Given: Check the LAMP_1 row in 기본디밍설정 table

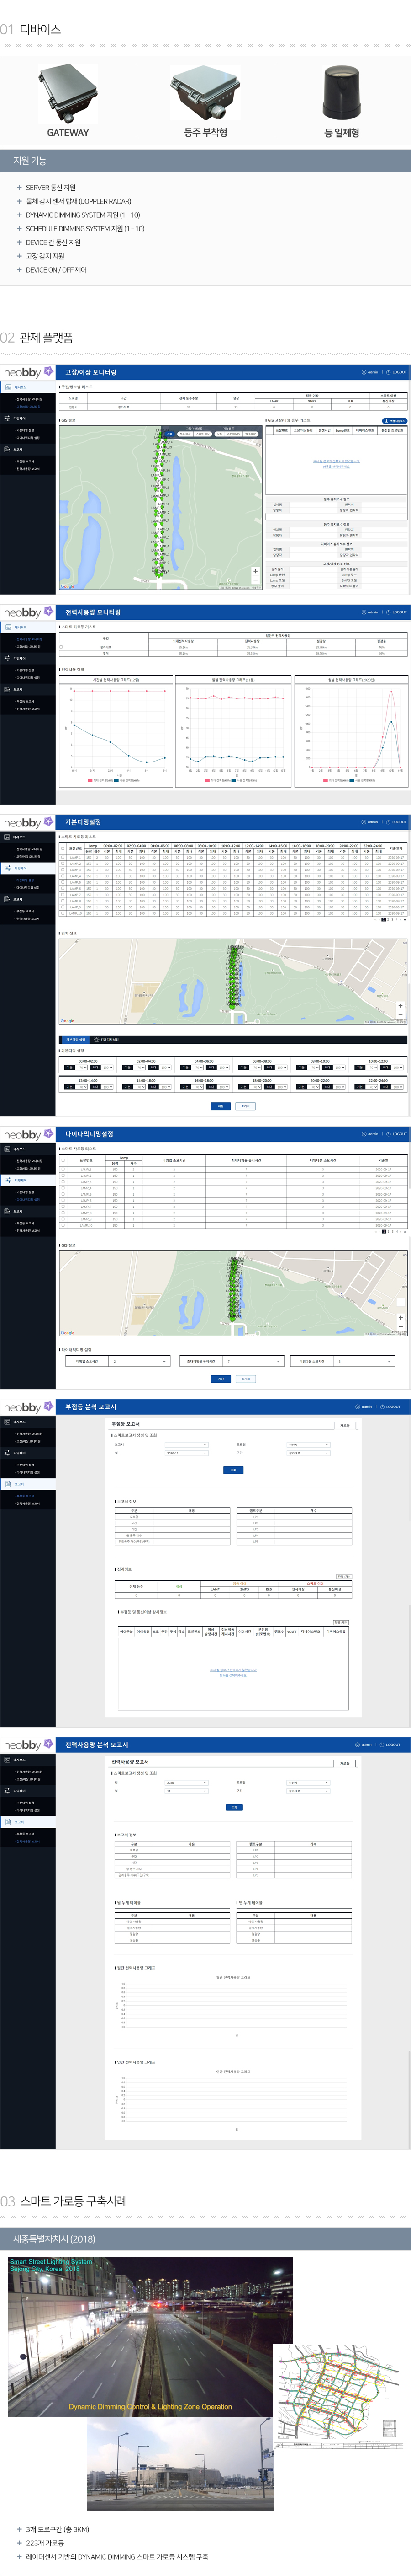Looking at the screenshot, I should [x=63, y=857].
